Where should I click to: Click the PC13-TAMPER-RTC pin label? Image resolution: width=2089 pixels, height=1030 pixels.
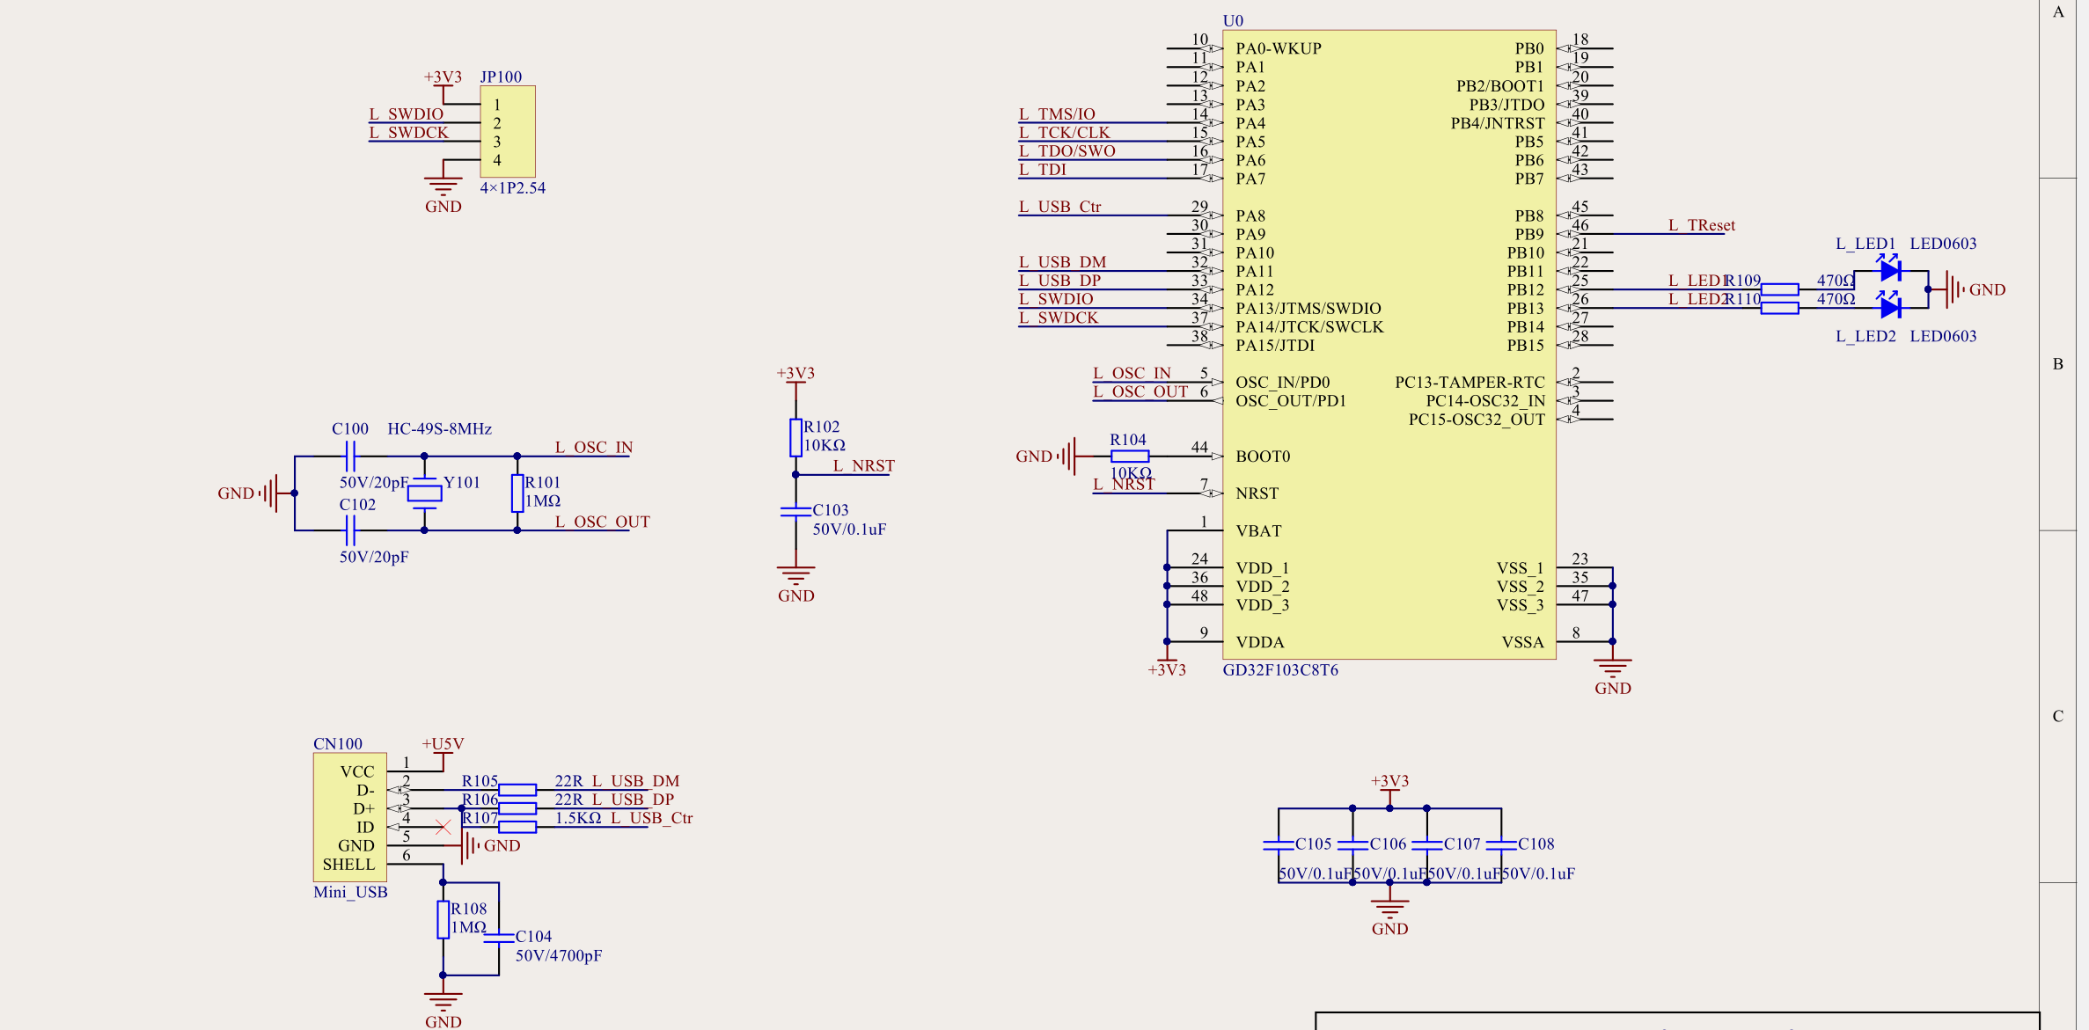pos(1470,382)
